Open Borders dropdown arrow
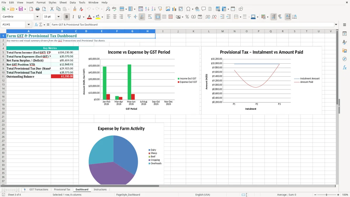Image resolution: width=350 pixels, height=197 pixels. click(x=241, y=17)
